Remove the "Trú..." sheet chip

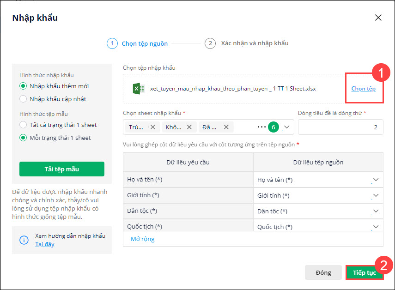(152, 127)
